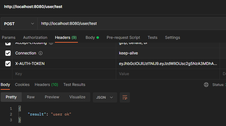Select the X-AUTH-TOKEN key cell
This screenshot has height=126, width=226.
[64, 64]
